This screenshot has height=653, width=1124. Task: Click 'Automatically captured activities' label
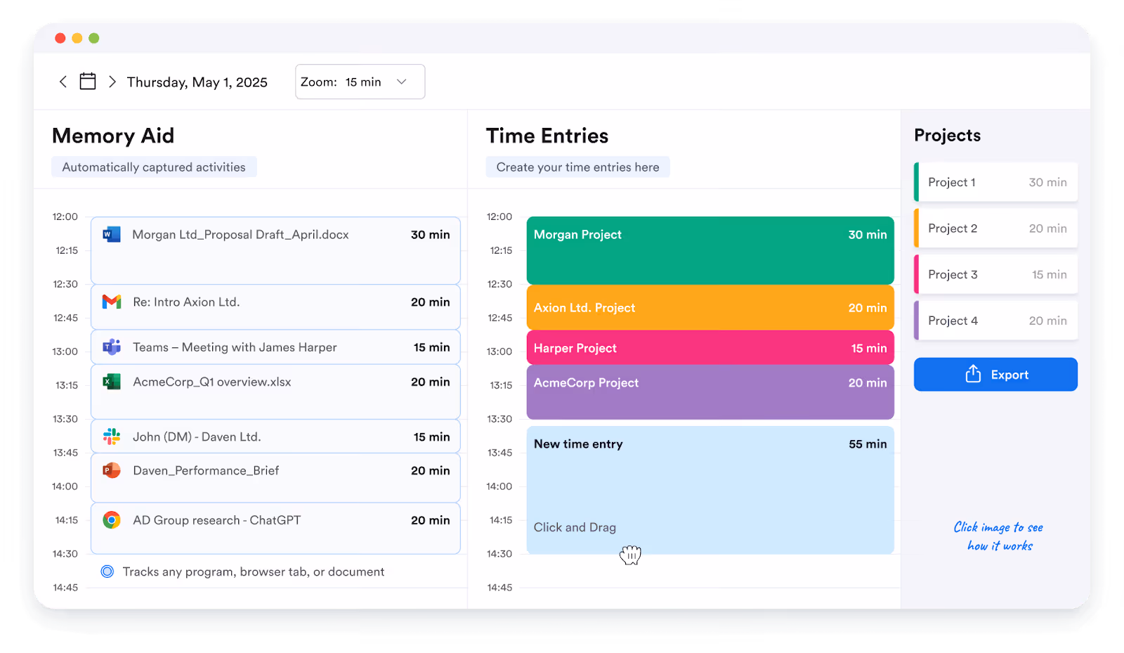click(x=154, y=167)
